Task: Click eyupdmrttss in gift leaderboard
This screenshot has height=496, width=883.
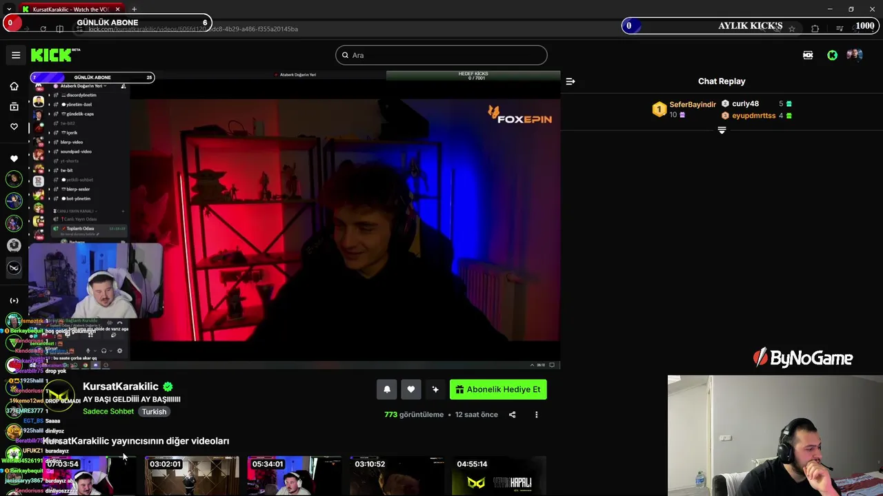Action: (x=754, y=116)
